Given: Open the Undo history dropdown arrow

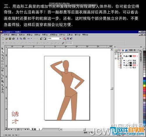Looking at the screenshot, I should (x=31, y=39).
